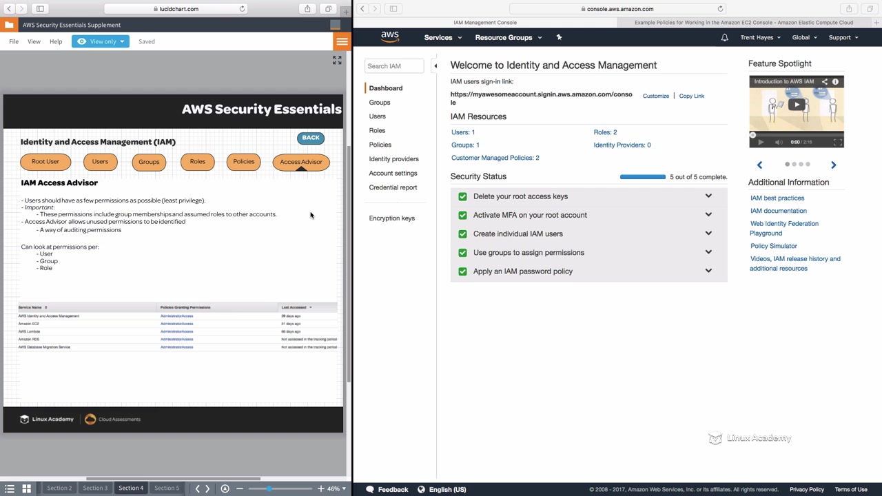
Task: Click Copy Link for sign-in URL
Action: [692, 96]
